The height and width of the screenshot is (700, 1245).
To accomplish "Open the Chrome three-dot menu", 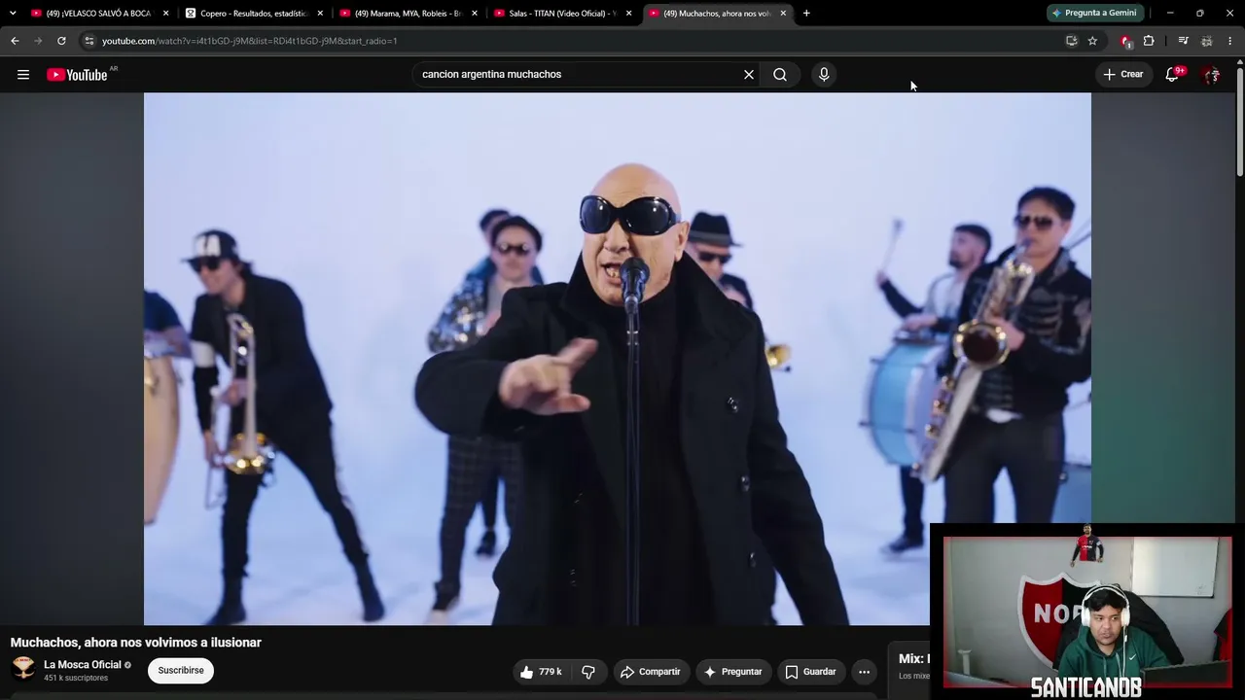I will 1230,41.
